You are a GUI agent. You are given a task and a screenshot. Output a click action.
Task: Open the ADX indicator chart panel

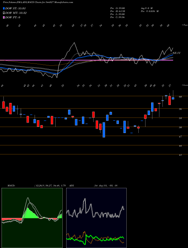[96, 218]
